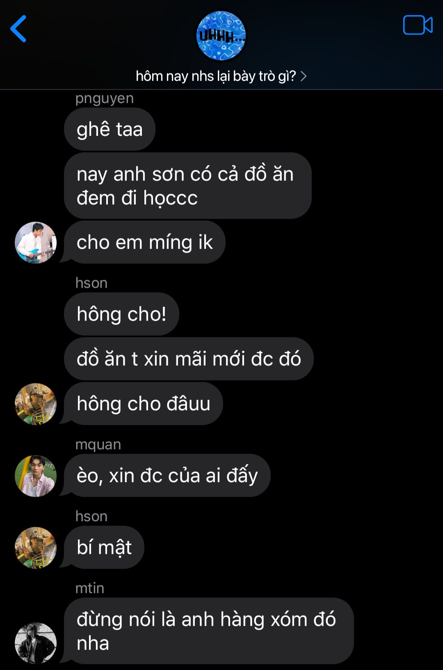Tap the "hông cho đâuu" bubble
This screenshot has height=670, width=443.
pyautogui.click(x=143, y=403)
